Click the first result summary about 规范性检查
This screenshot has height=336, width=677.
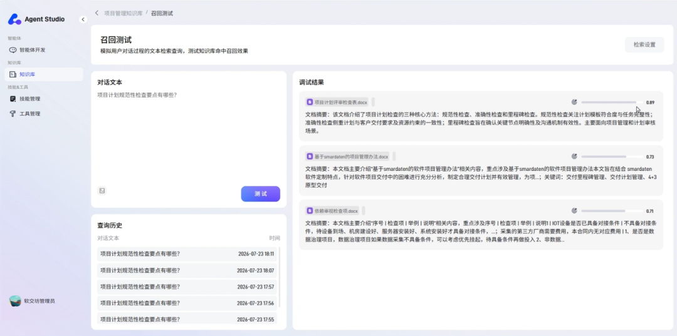481,123
